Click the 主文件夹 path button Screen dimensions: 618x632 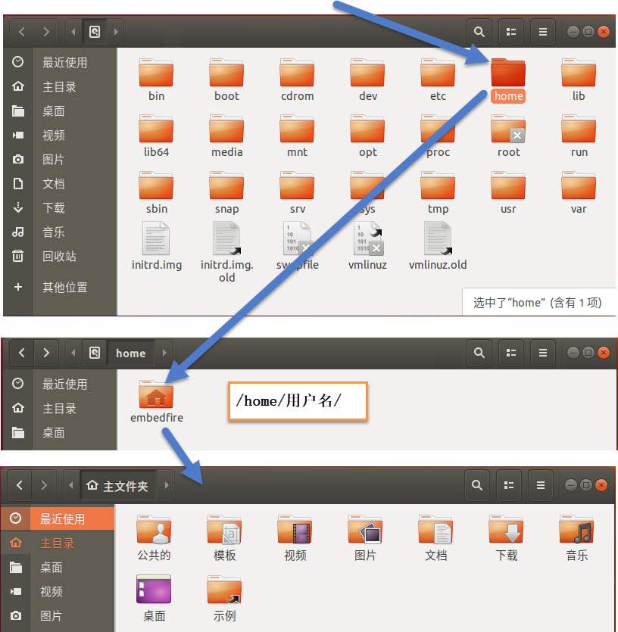tap(118, 486)
